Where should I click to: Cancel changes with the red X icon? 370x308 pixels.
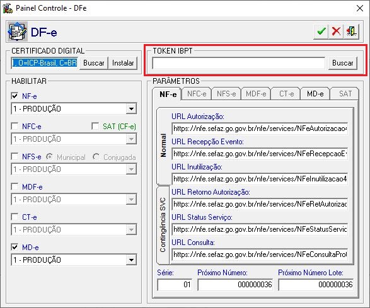pyautogui.click(x=336, y=31)
